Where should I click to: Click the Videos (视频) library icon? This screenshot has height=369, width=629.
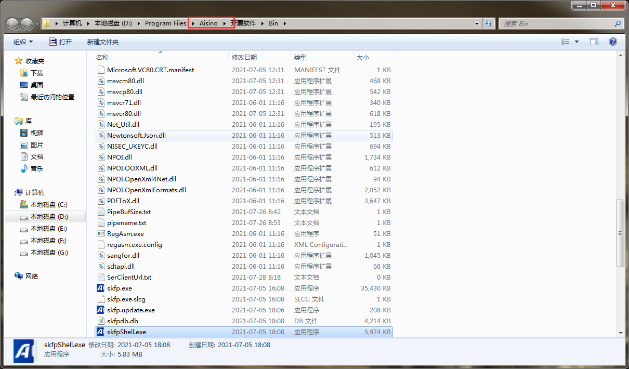(x=24, y=133)
